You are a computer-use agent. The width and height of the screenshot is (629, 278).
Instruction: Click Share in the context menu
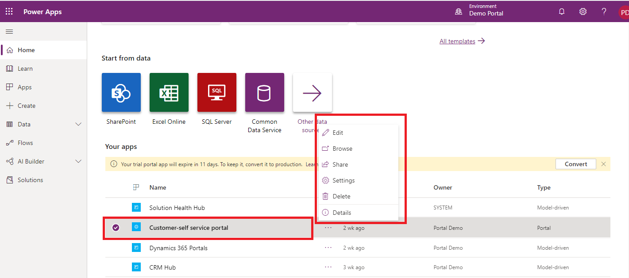click(x=340, y=164)
